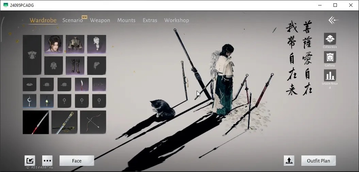359x172 pixels.
Task: Click the ID 4054408746 text
Action: 39,168
